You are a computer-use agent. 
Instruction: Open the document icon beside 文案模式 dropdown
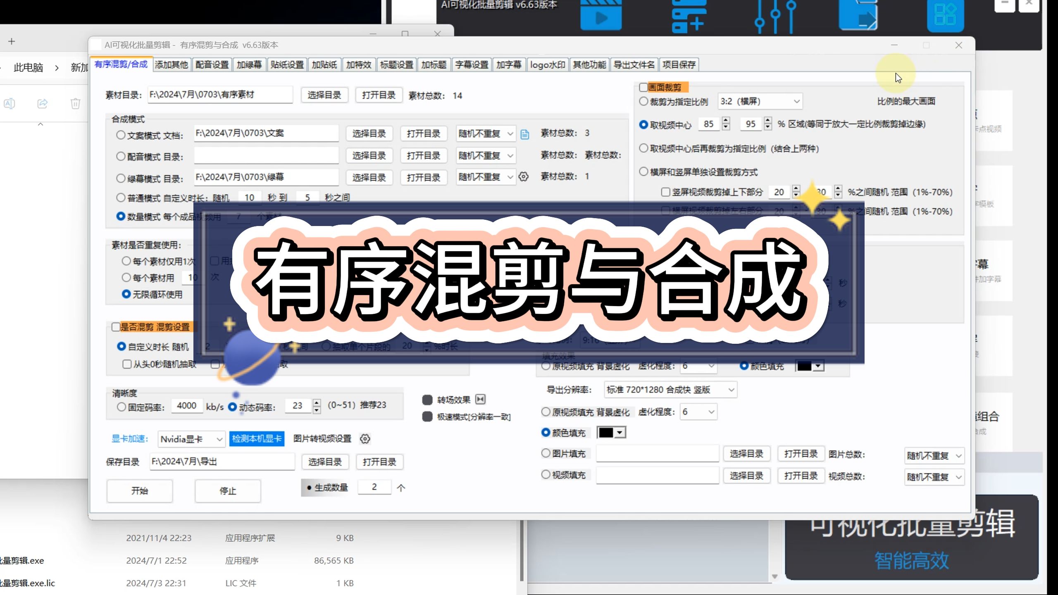click(525, 134)
